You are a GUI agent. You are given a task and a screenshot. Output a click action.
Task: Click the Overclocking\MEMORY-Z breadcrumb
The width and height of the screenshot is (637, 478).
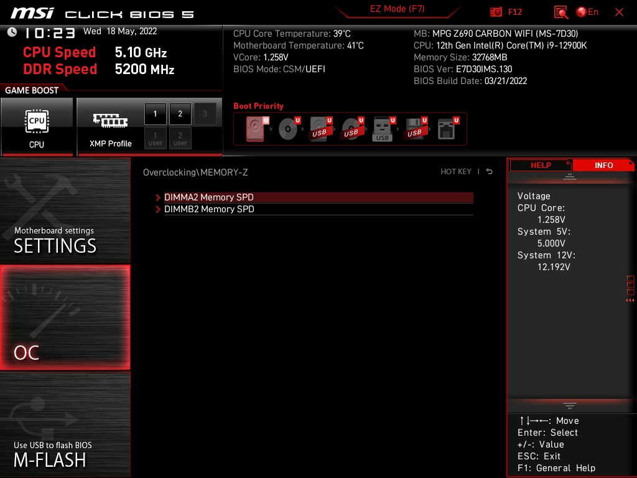[195, 172]
